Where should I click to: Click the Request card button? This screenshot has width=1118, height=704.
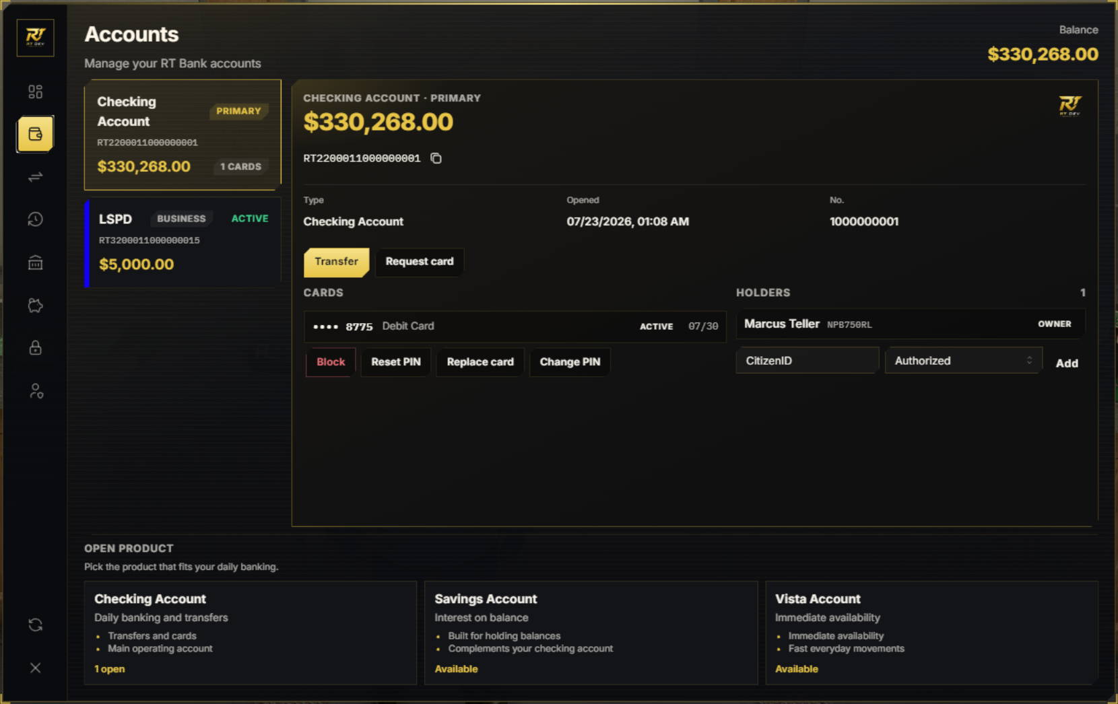click(x=419, y=262)
